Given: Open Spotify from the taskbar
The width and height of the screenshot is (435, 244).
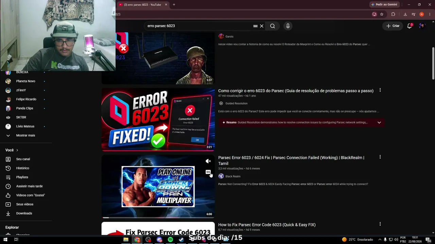Looking at the screenshot, I should pos(171,240).
